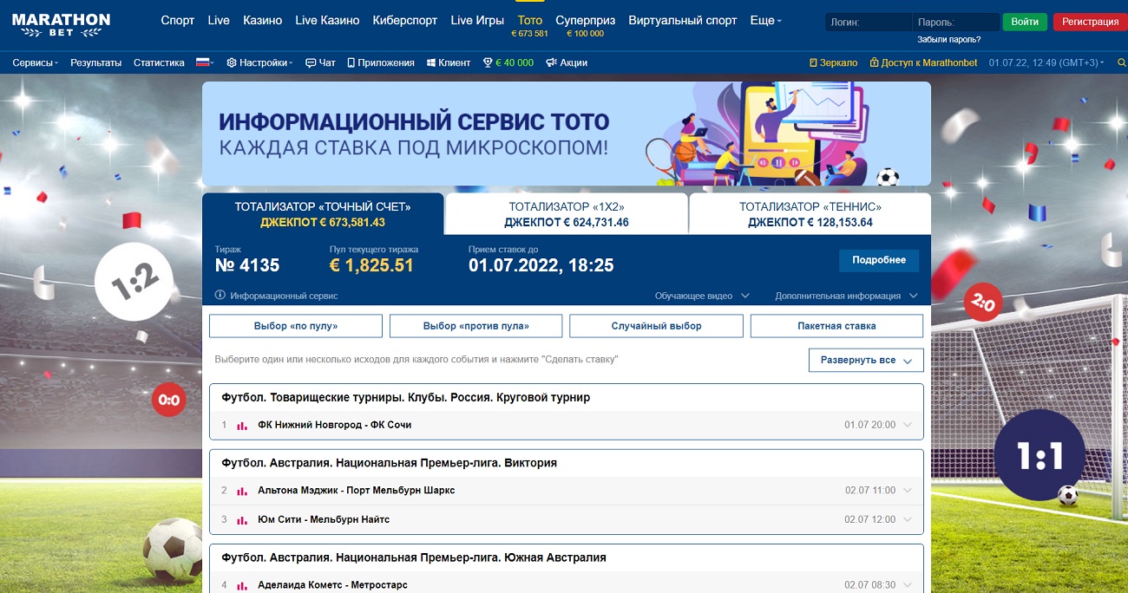1128x593 pixels.
Task: Click the Приложения mobile phone icon
Action: (x=351, y=62)
